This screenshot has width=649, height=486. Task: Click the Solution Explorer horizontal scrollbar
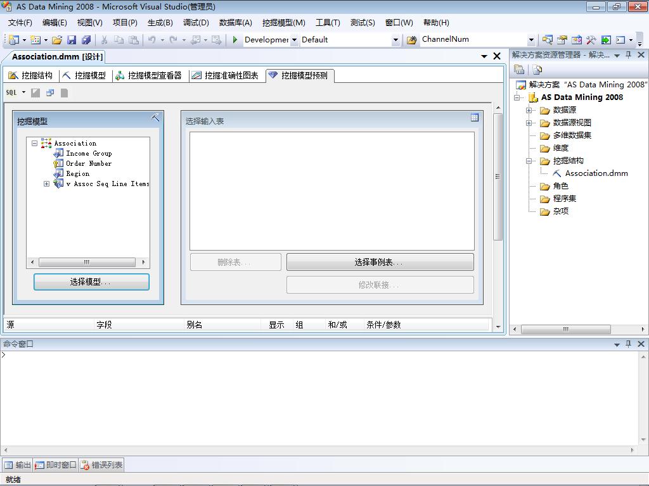(x=566, y=329)
